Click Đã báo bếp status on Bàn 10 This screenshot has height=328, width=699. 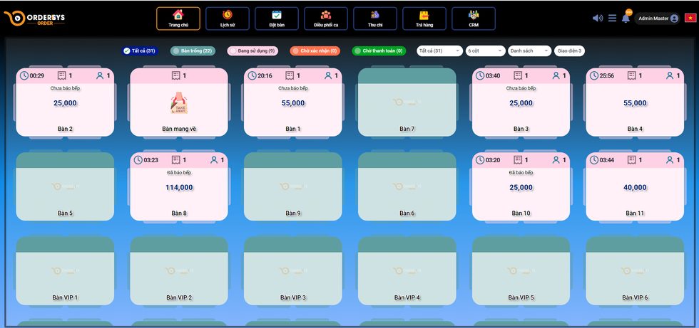click(521, 172)
